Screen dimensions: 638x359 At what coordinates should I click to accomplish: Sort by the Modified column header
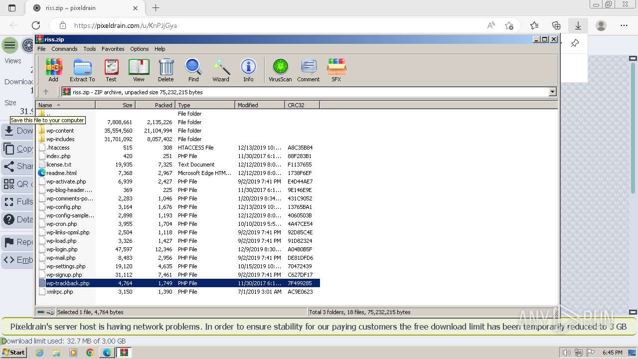pyautogui.click(x=260, y=105)
